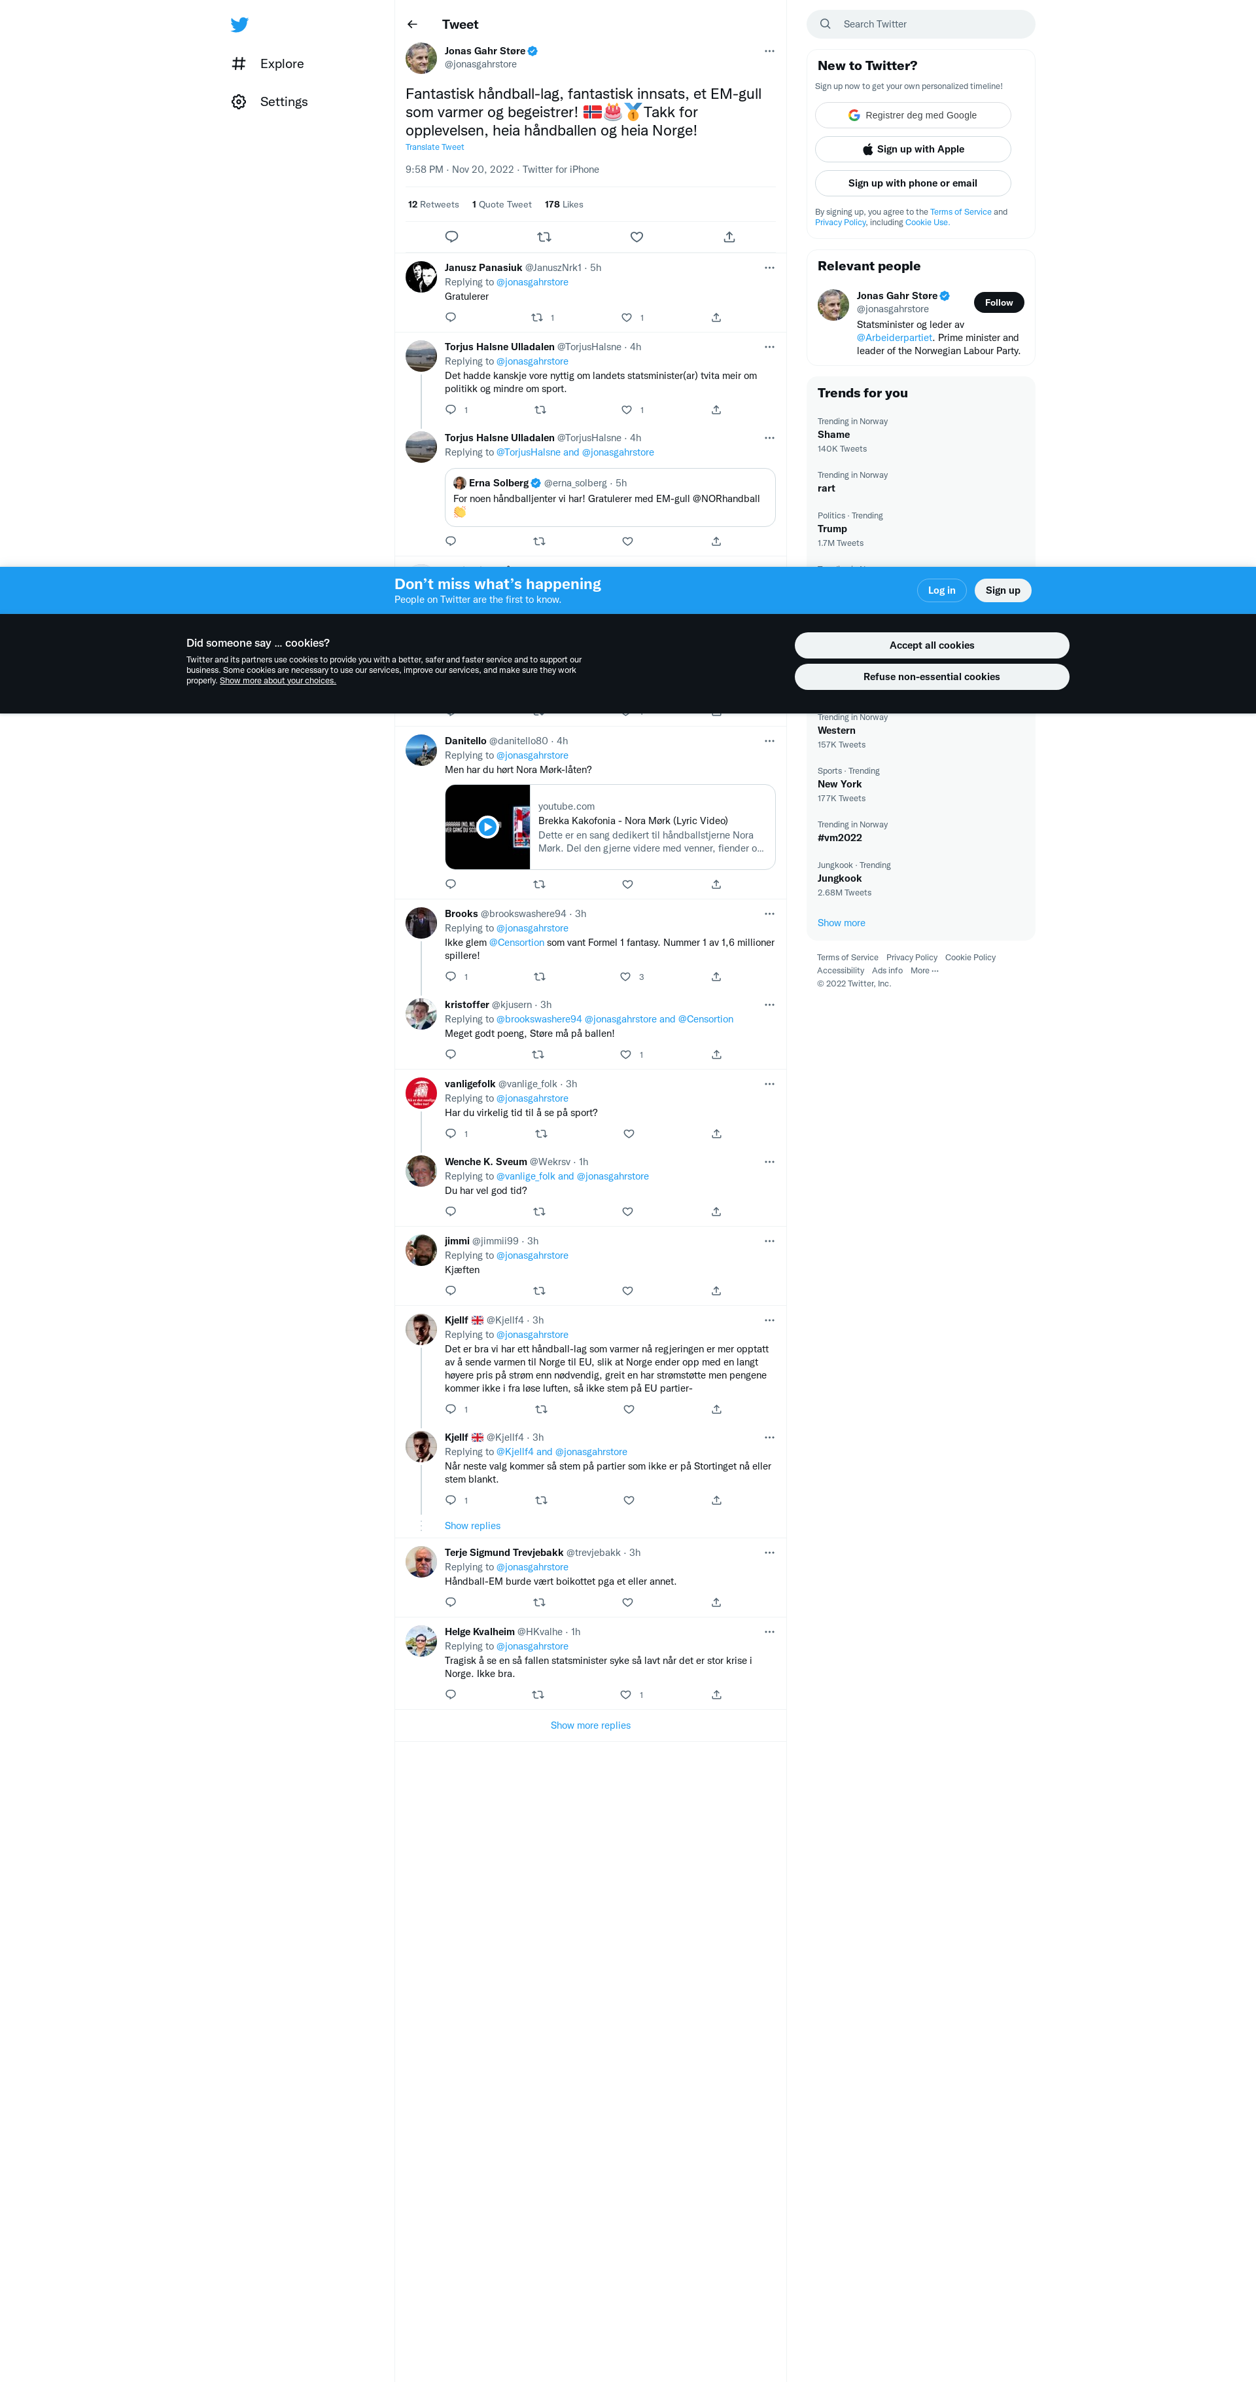Open the @Censortion mention in Brooks' reply
This screenshot has height=2382, width=1256.
pos(517,942)
